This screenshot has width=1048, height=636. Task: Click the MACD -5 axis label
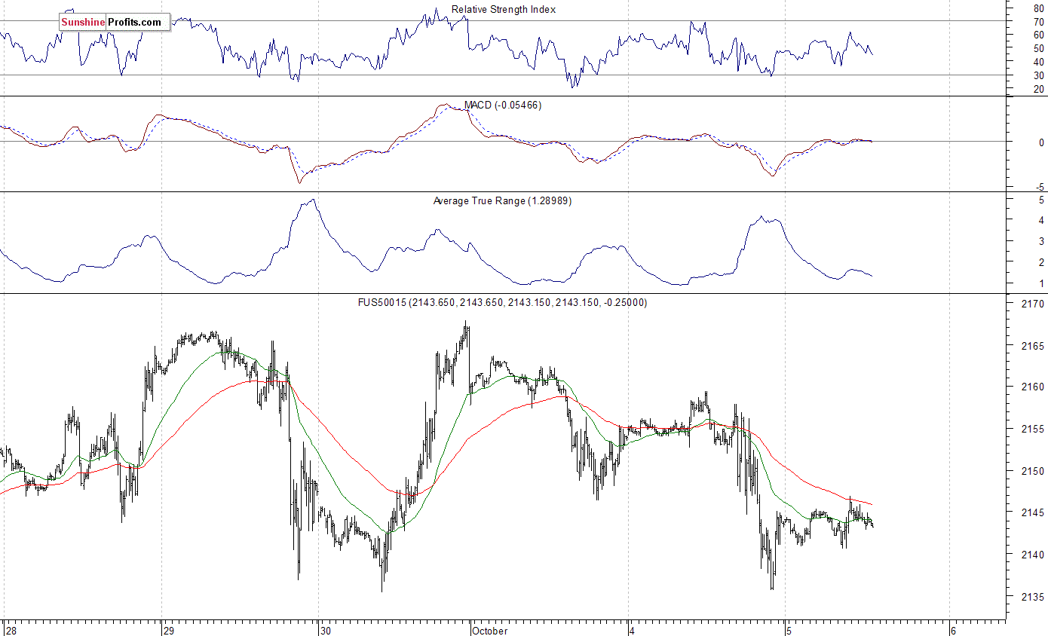(1040, 187)
